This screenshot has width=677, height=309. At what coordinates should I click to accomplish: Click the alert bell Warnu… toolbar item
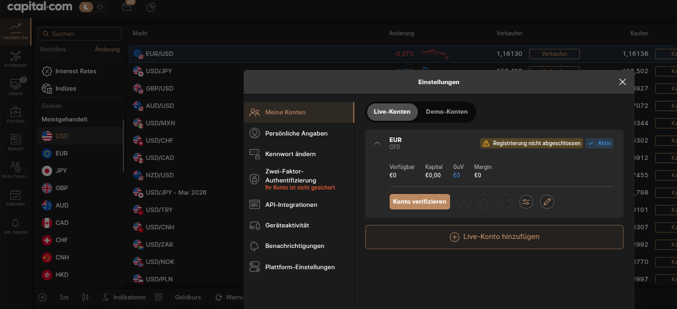(230, 297)
